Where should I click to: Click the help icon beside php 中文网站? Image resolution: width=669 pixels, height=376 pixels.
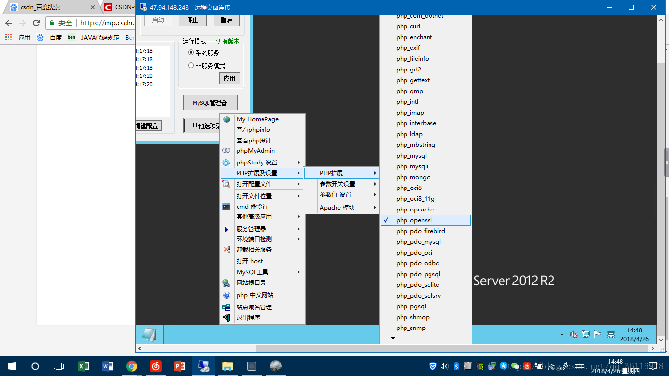226,295
